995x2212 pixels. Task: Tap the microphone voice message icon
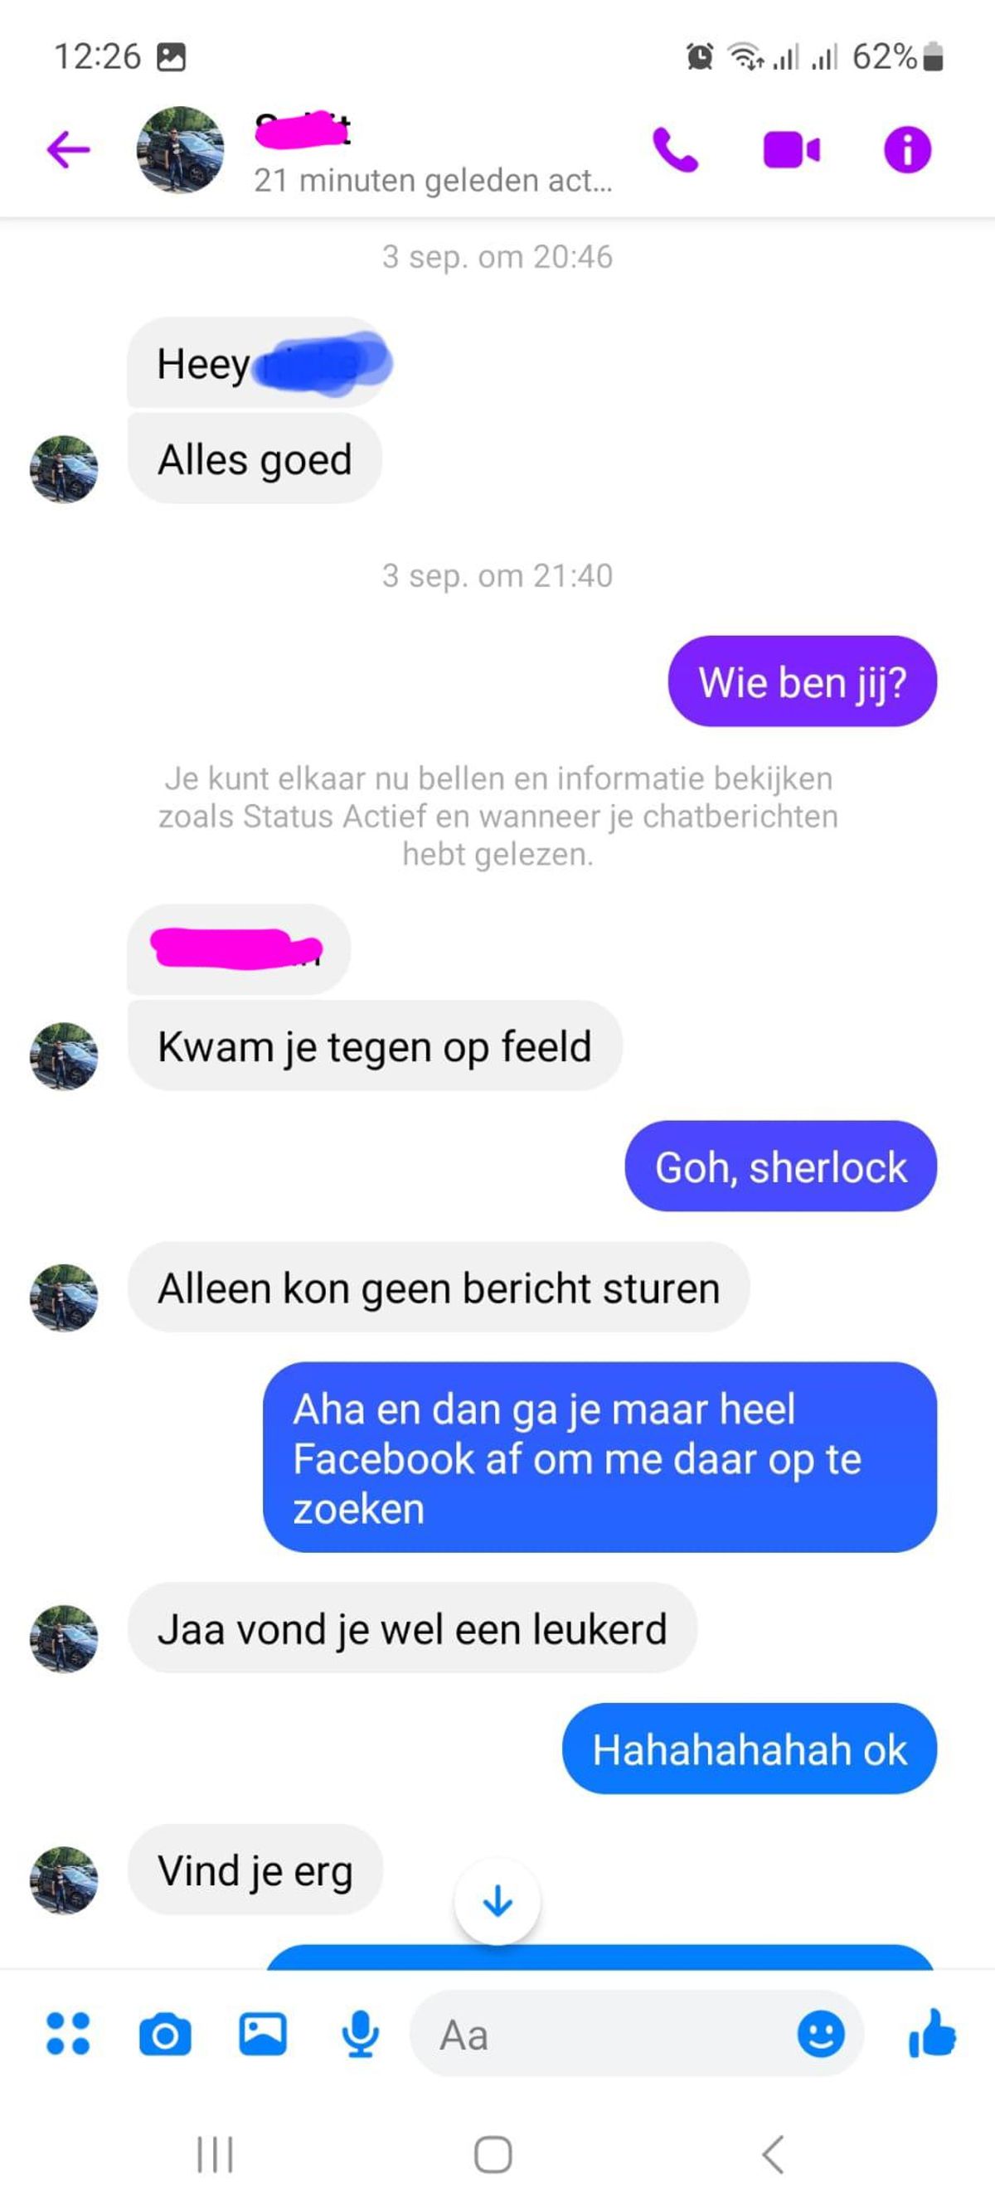click(x=361, y=2034)
